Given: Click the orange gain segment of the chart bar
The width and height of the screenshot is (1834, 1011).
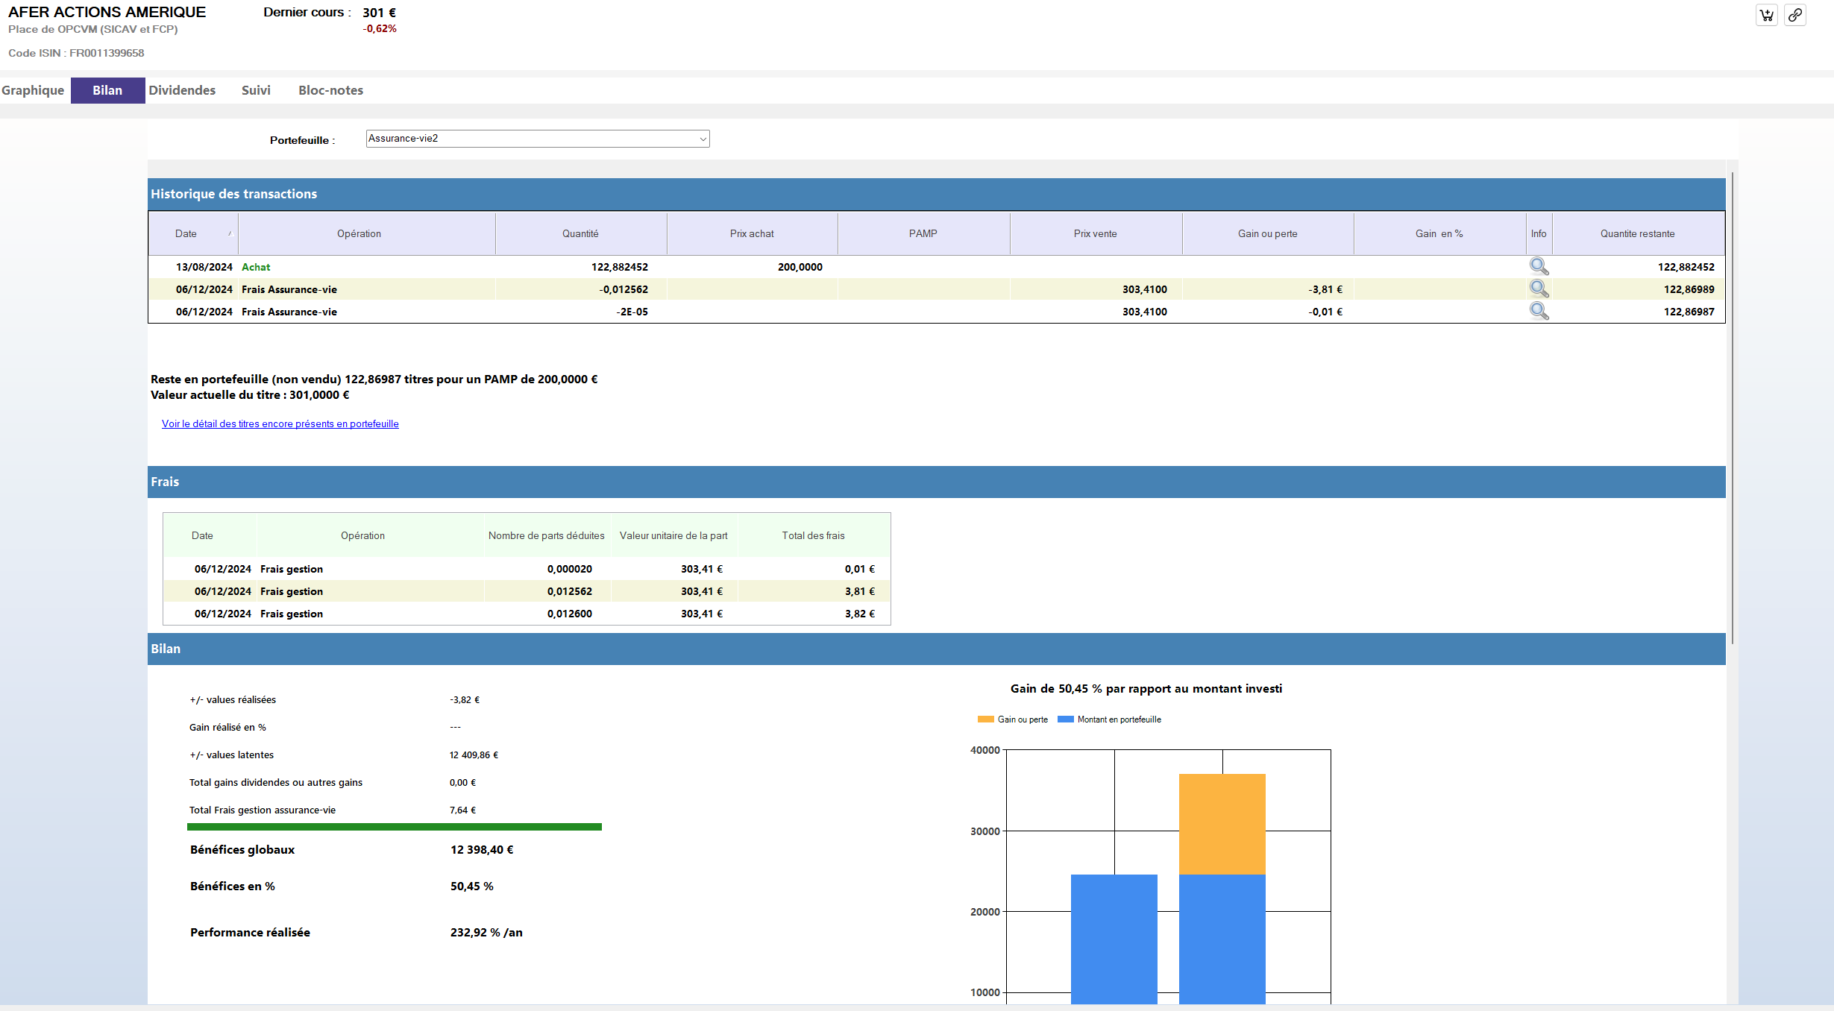Looking at the screenshot, I should click(1222, 824).
